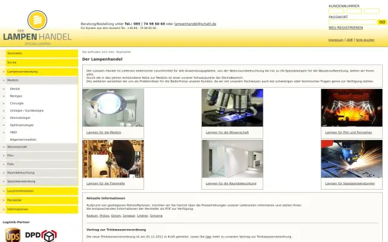The width and height of the screenshot is (388, 242).
Task: Open the Sonepar price information link
Action: 129,216
